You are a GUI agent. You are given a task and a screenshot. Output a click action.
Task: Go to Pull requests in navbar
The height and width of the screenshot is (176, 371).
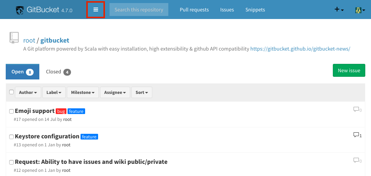tap(194, 10)
